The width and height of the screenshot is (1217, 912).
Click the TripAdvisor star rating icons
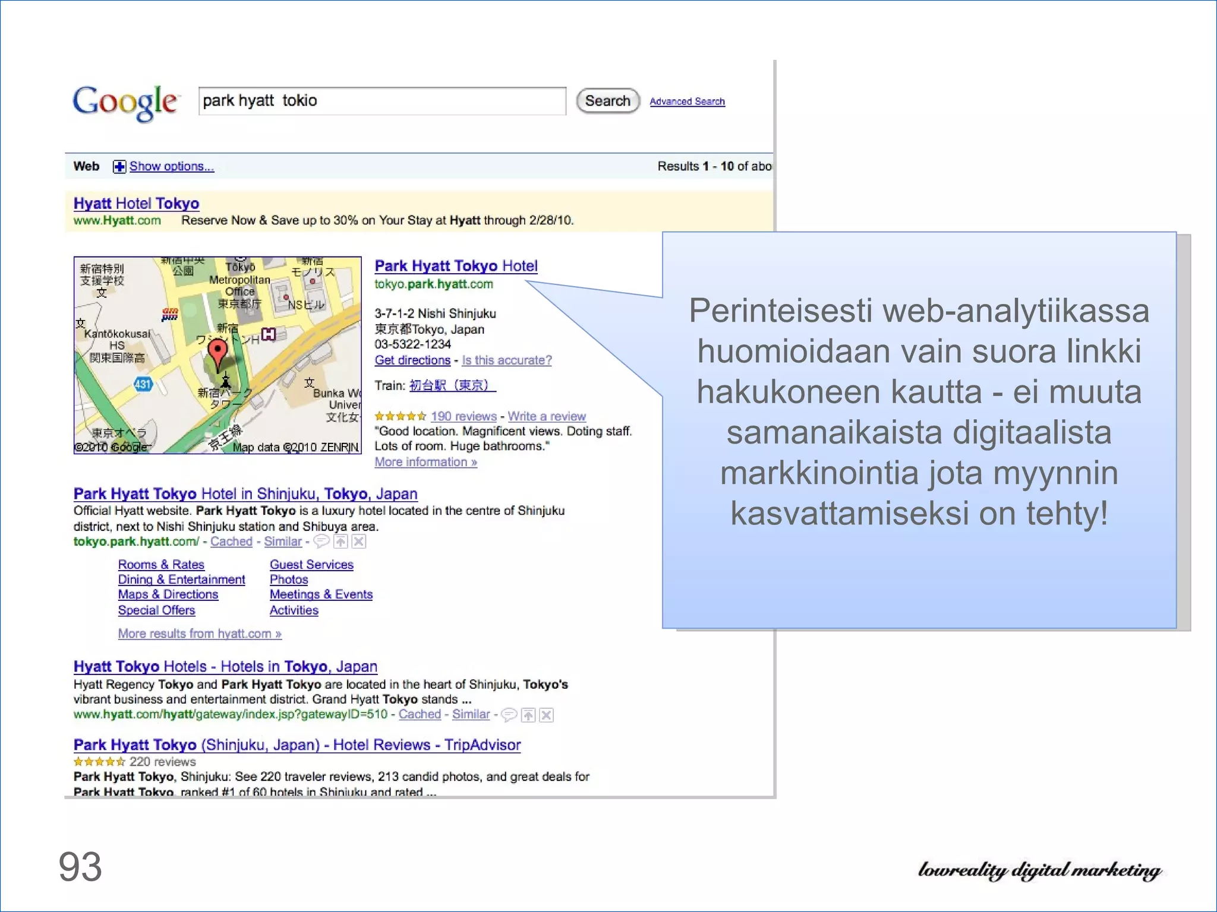(99, 762)
